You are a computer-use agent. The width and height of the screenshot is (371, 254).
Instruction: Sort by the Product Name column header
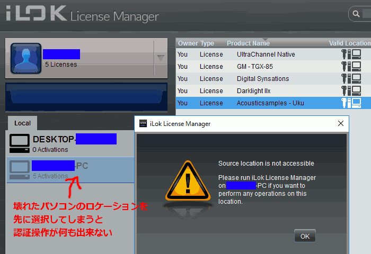point(248,43)
